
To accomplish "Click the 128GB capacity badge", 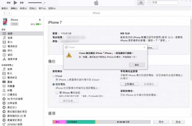I will (14, 24).
